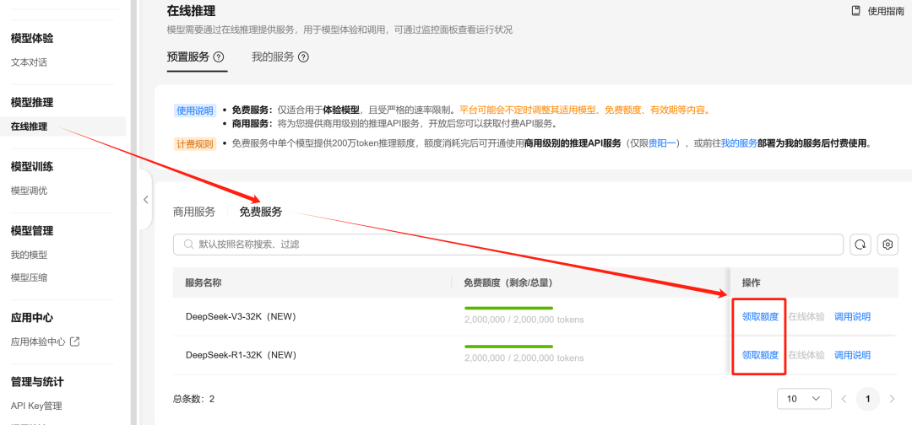
Task: Click help icon next to 我的服务
Action: (x=303, y=56)
